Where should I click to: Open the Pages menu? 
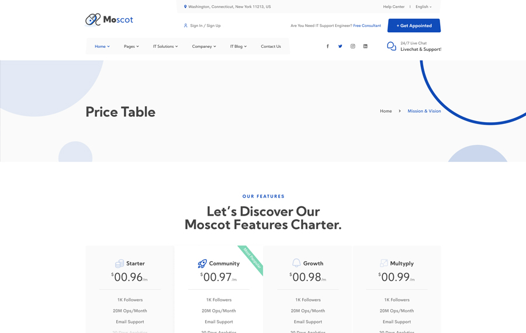131,46
